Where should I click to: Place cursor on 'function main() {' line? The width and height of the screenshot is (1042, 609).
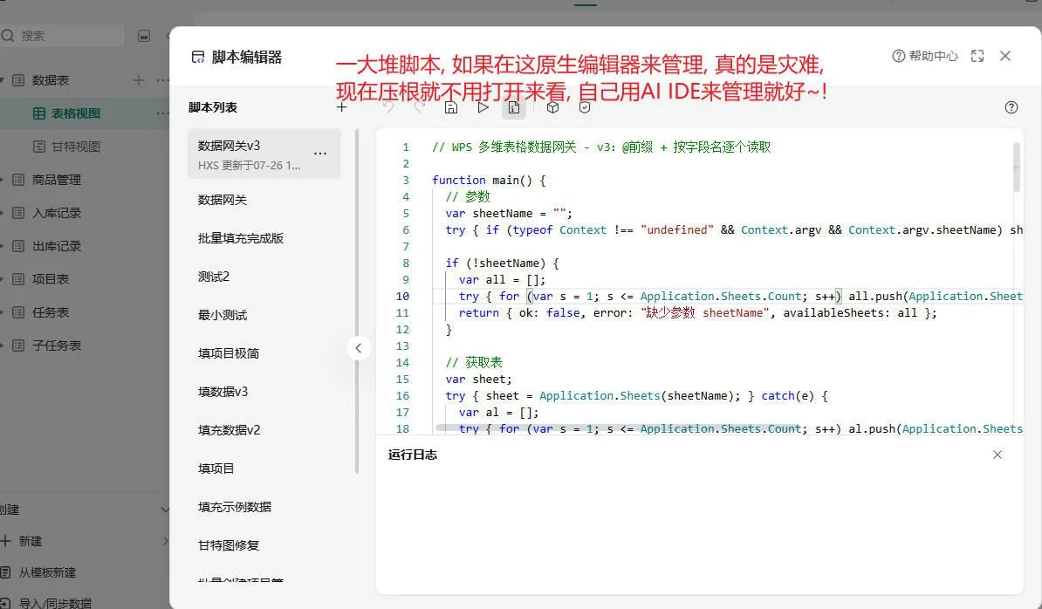click(x=489, y=180)
